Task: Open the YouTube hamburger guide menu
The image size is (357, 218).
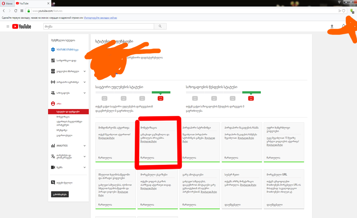Action: click(x=8, y=27)
